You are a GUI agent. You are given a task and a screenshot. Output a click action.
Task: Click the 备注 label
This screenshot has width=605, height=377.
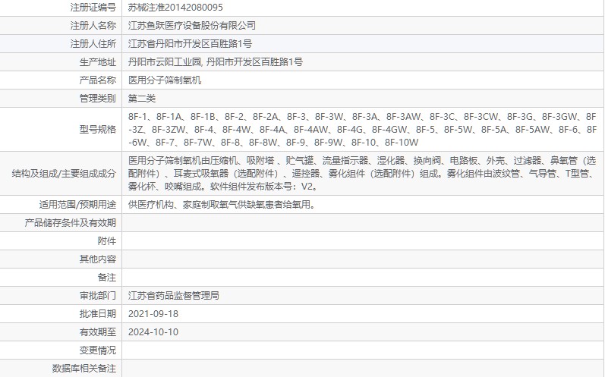[x=107, y=277]
